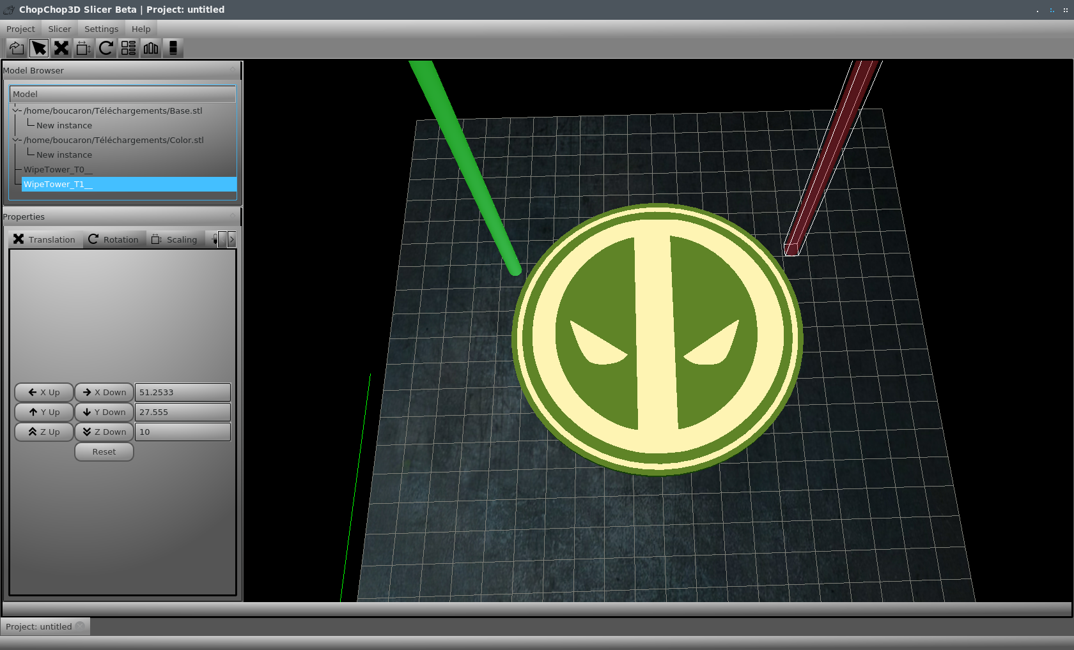Float the Model Browser panel via diamond icon
This screenshot has height=650, width=1074.
coord(233,70)
